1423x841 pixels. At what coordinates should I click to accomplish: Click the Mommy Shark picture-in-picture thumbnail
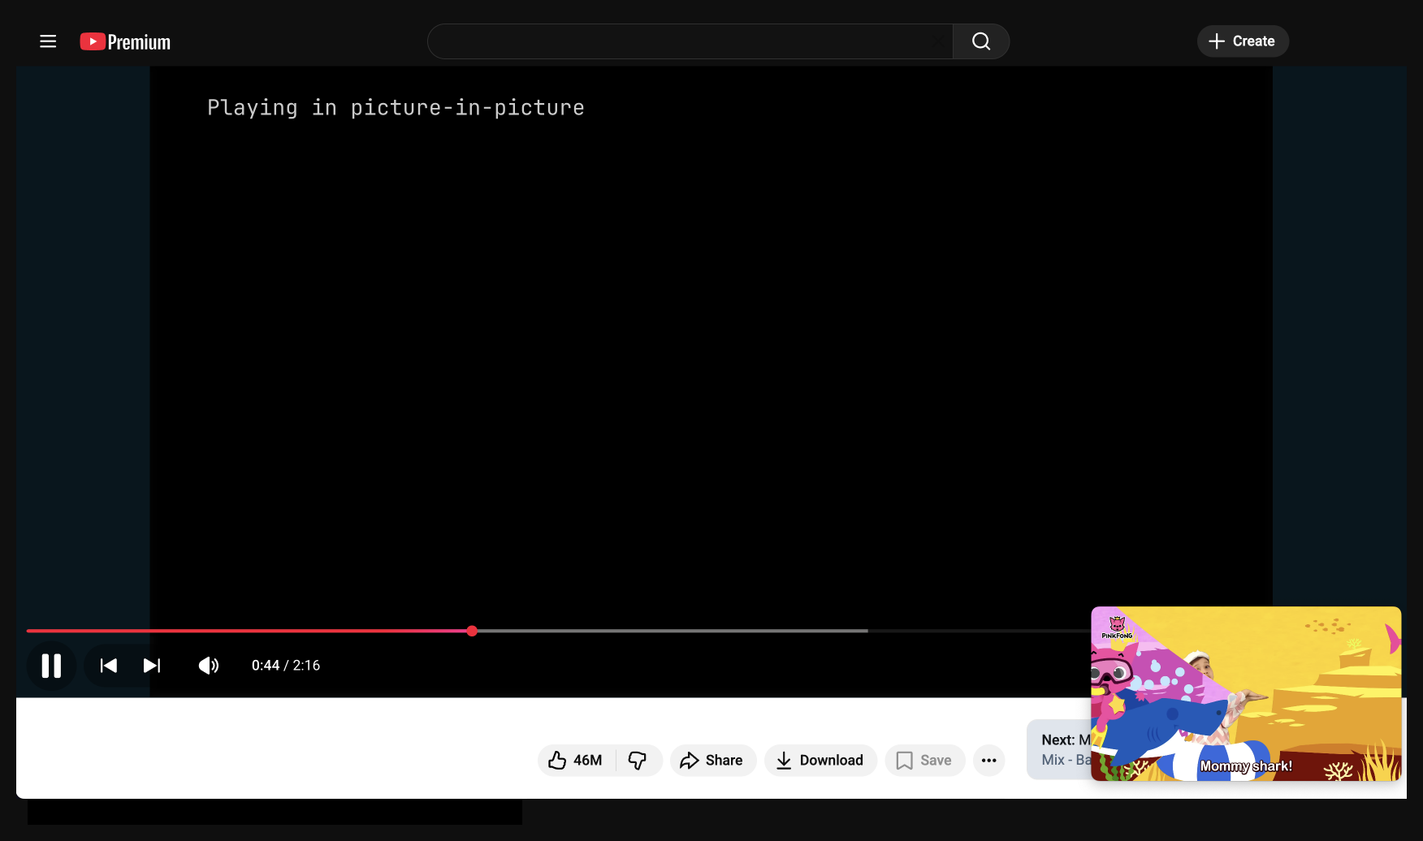(1245, 695)
